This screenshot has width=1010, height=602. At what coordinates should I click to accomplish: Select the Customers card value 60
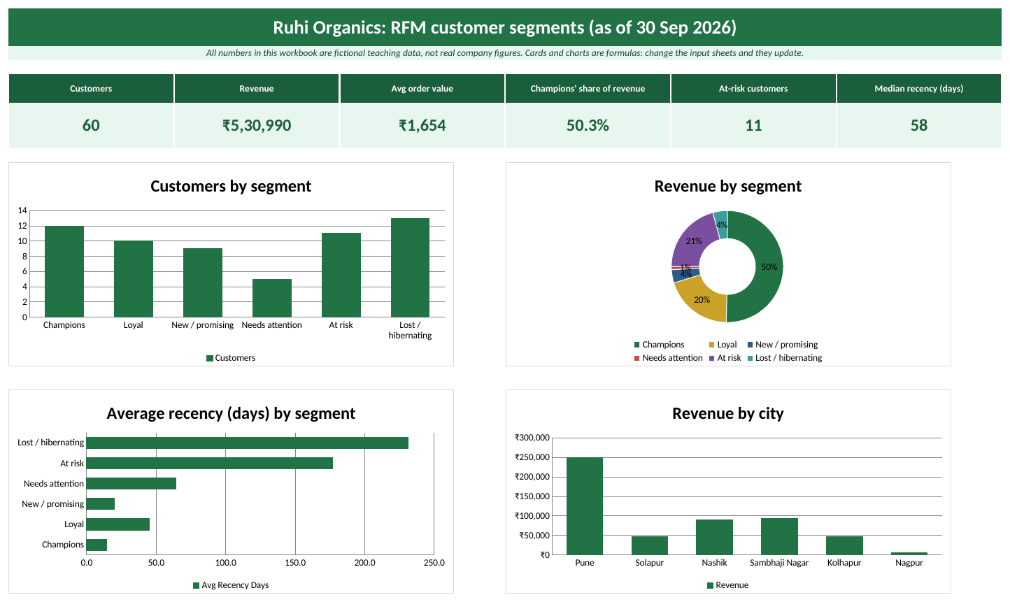[91, 125]
